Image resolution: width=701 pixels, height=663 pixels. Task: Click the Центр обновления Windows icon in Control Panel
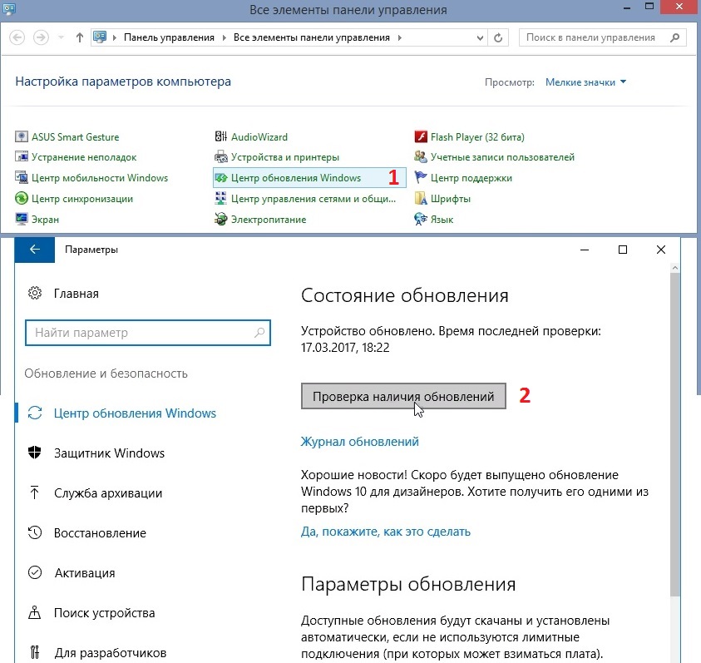click(x=221, y=178)
